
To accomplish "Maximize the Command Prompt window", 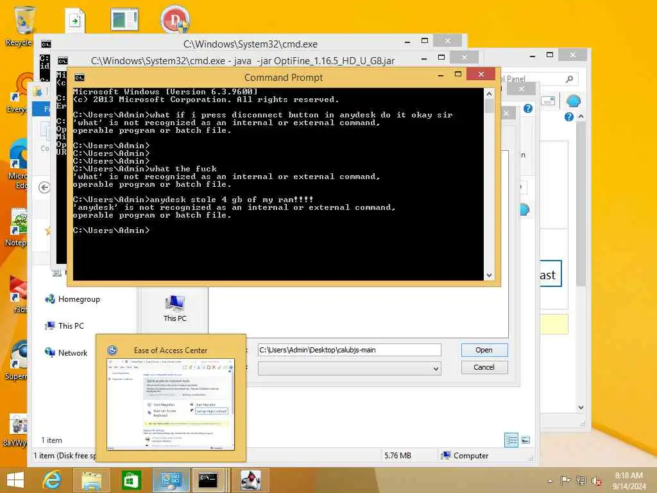I will 458,74.
